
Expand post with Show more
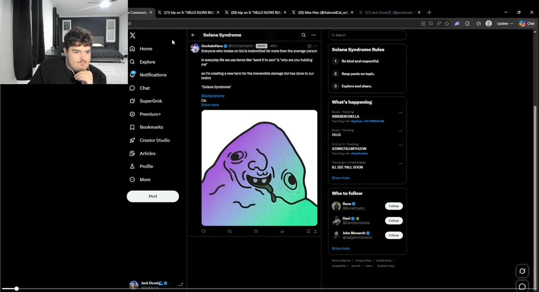210,105
